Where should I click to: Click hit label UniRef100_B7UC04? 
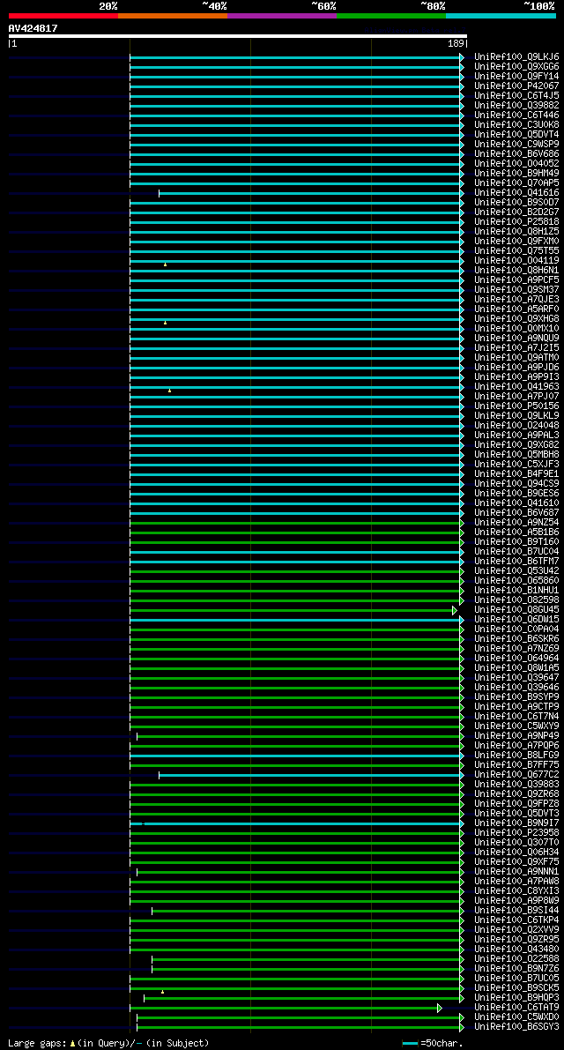tap(516, 551)
